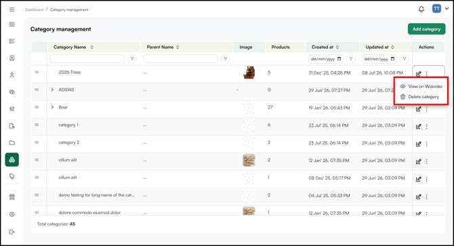Open more options for category 2
This screenshot has width=454, height=246.
coord(426,144)
